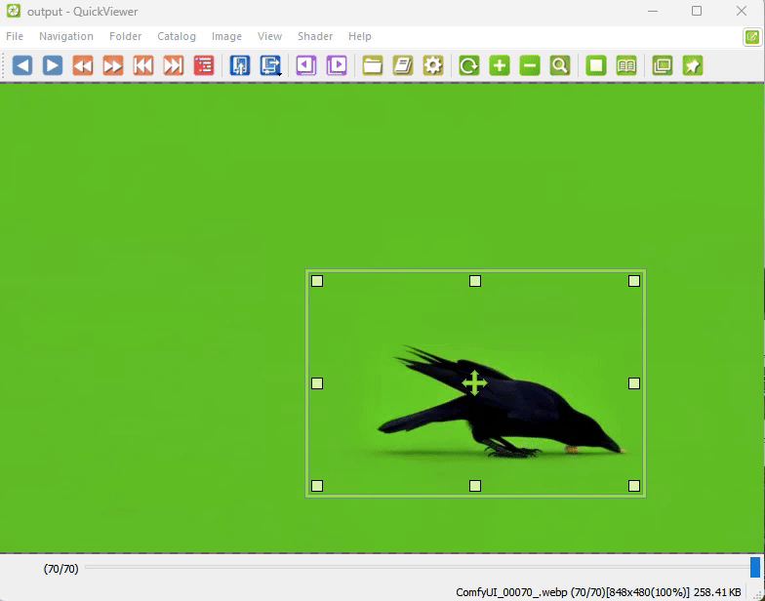
Task: Jump to first image with skip-back icon
Action: pos(143,65)
